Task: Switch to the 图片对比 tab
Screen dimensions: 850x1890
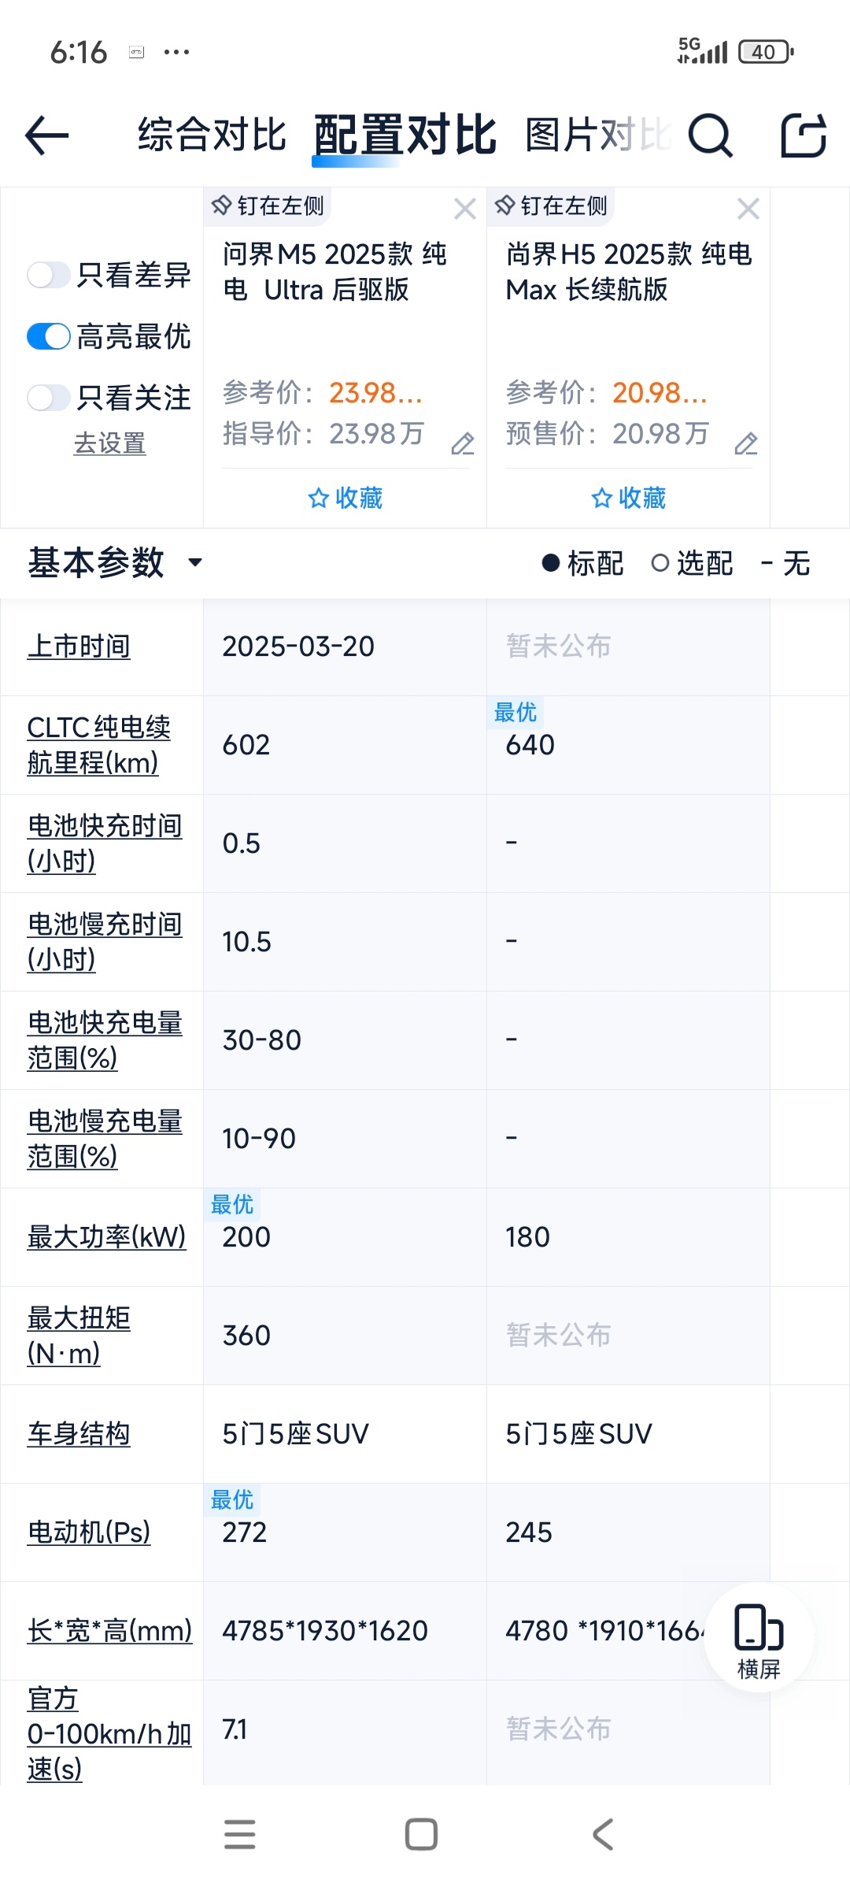Action: click(x=598, y=135)
